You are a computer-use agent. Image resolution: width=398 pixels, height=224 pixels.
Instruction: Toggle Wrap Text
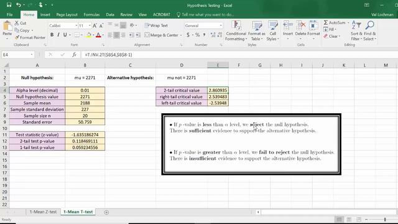coord(156,26)
